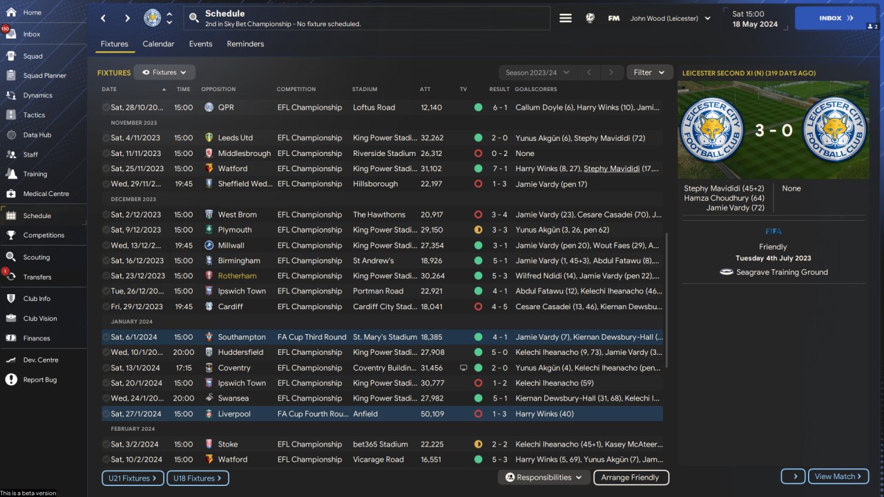Open the Club Vision icon
Viewport: 884px width, 497px height.
coord(11,318)
